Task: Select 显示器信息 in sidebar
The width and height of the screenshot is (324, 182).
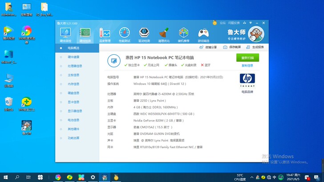Action: pos(77,111)
